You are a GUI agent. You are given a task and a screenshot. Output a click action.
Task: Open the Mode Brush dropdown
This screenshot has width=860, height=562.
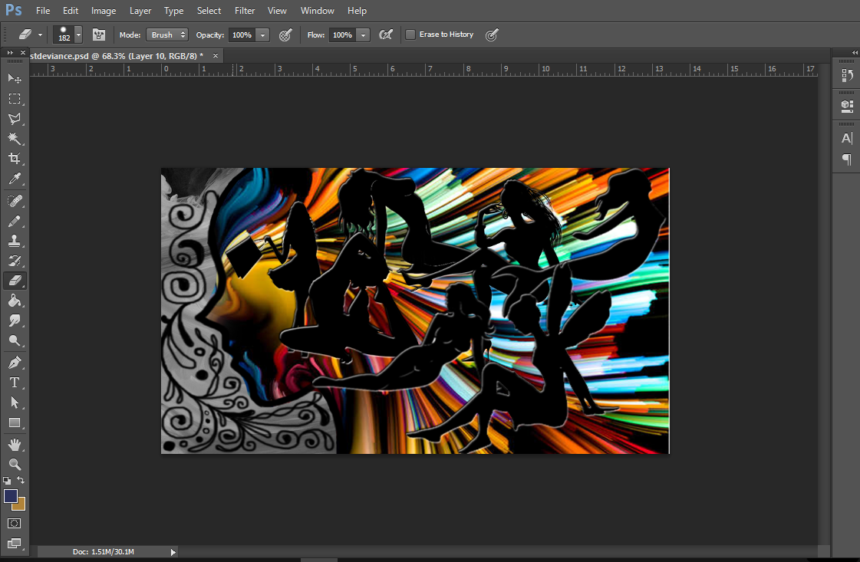(167, 35)
